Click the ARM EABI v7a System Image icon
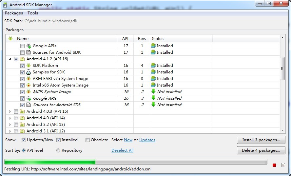Viewport: 291px width, 176px height. [29, 79]
